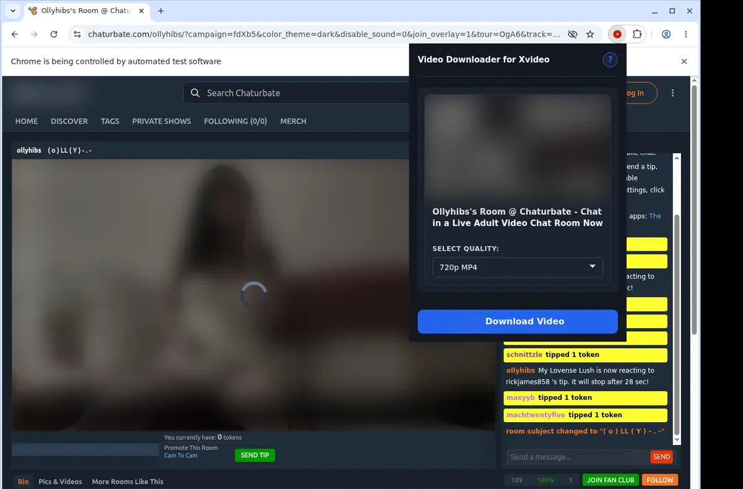The image size is (743, 489).
Task: Click the video preview thumbnail in downloader popup
Action: 518,146
